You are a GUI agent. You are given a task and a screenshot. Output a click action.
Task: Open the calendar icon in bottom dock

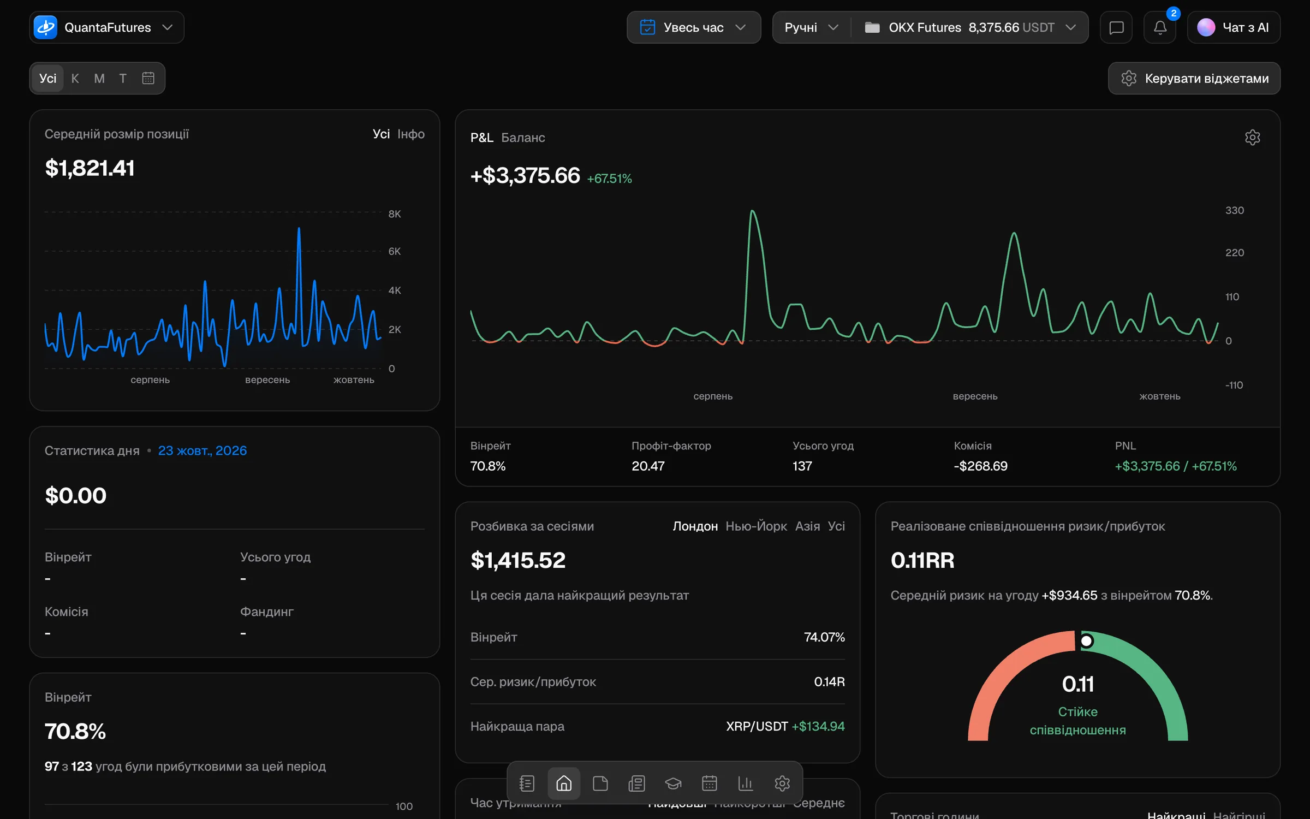[709, 784]
